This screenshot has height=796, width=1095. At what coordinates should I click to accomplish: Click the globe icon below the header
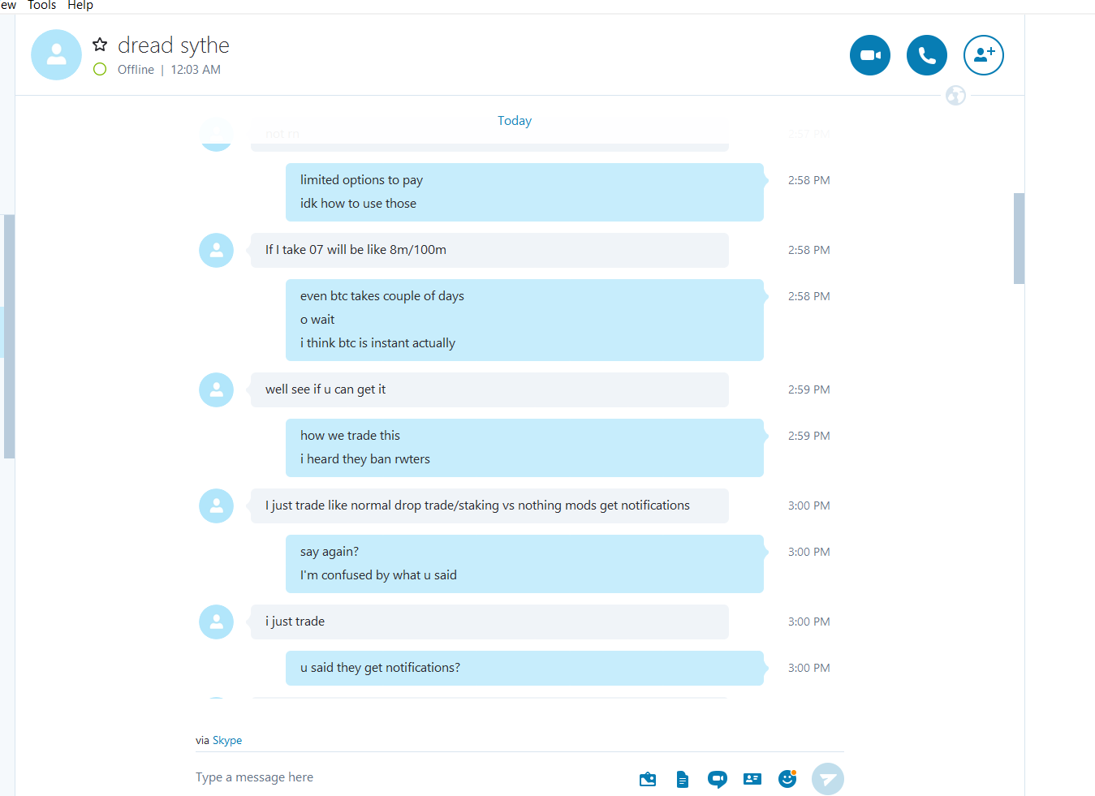coord(955,96)
